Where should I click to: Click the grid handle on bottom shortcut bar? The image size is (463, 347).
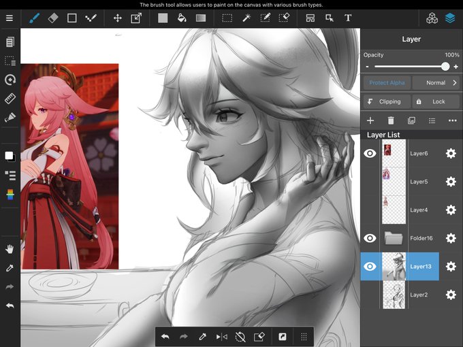(x=304, y=336)
